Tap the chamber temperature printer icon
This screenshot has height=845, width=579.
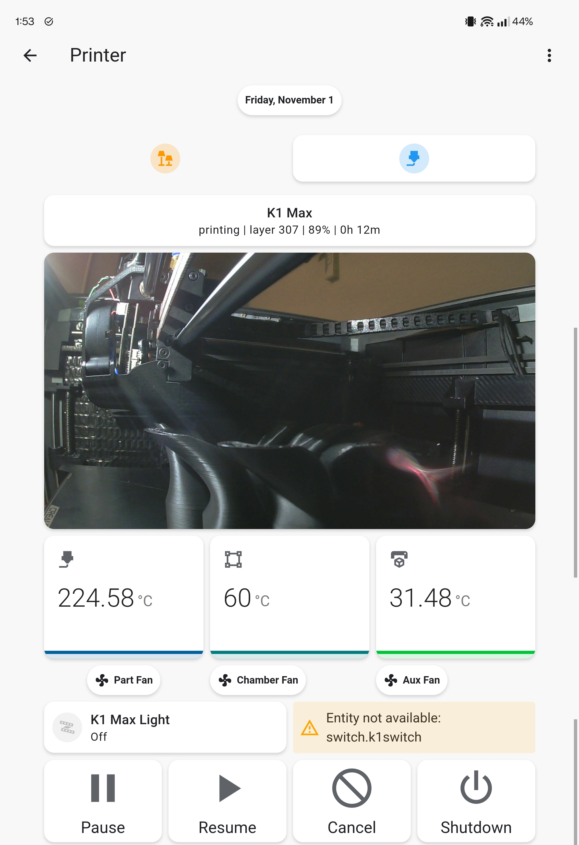coord(399,559)
